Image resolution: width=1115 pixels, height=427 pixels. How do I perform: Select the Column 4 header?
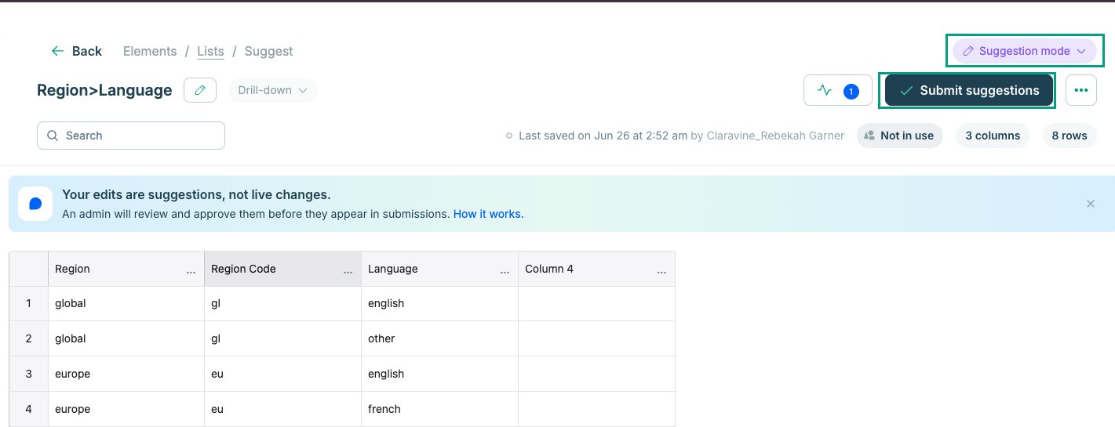597,269
